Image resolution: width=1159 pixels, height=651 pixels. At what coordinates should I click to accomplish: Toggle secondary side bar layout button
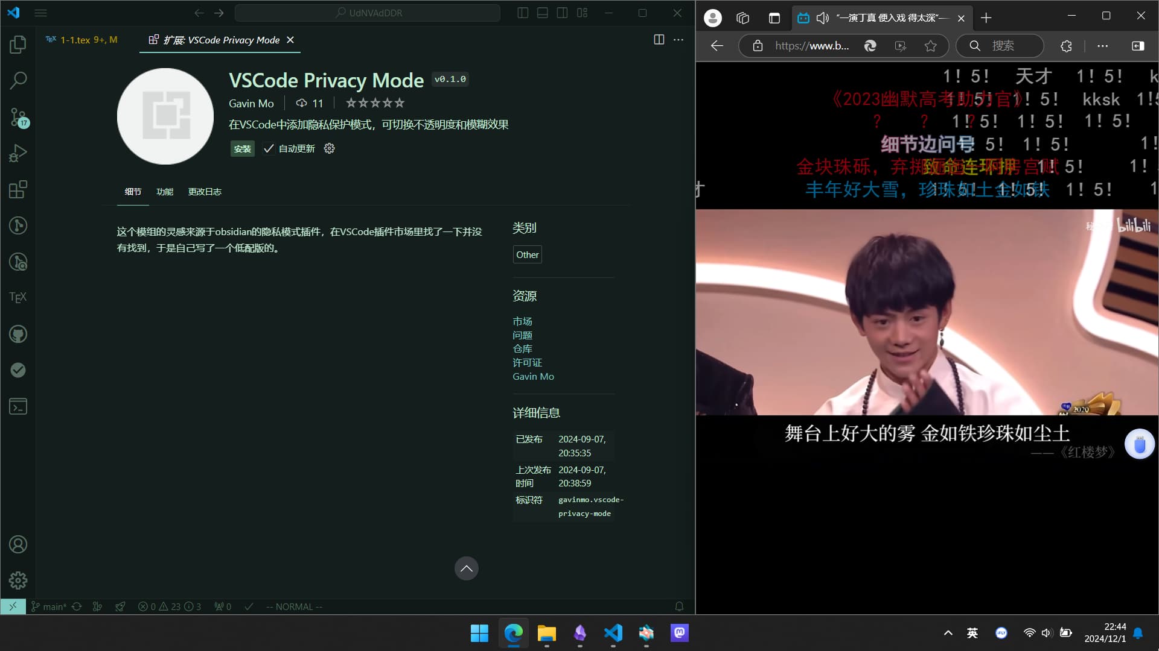[562, 13]
